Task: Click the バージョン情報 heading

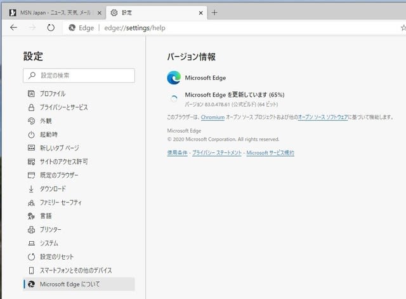Action: [x=191, y=56]
